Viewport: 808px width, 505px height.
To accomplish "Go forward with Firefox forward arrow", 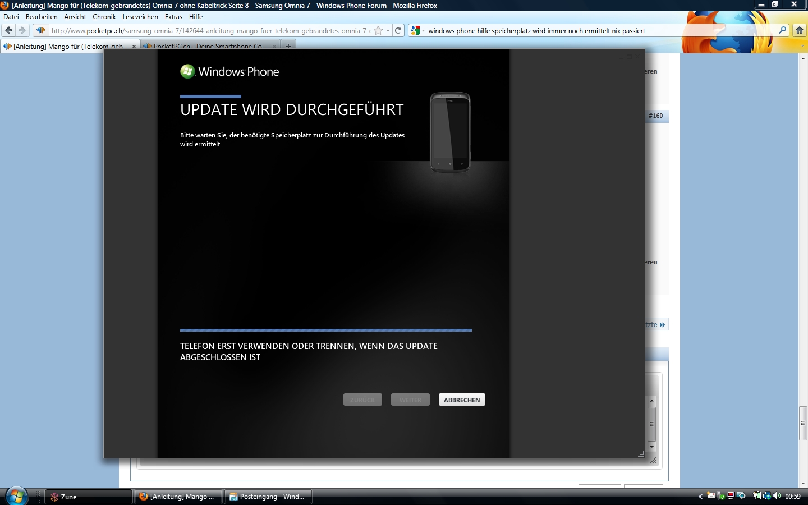I will 22,30.
